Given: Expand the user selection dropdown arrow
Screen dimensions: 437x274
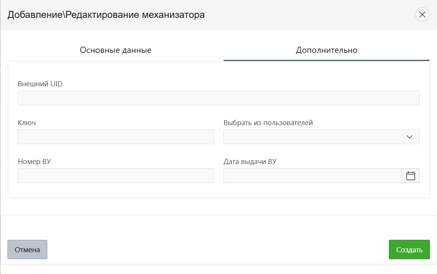Looking at the screenshot, I should point(409,137).
